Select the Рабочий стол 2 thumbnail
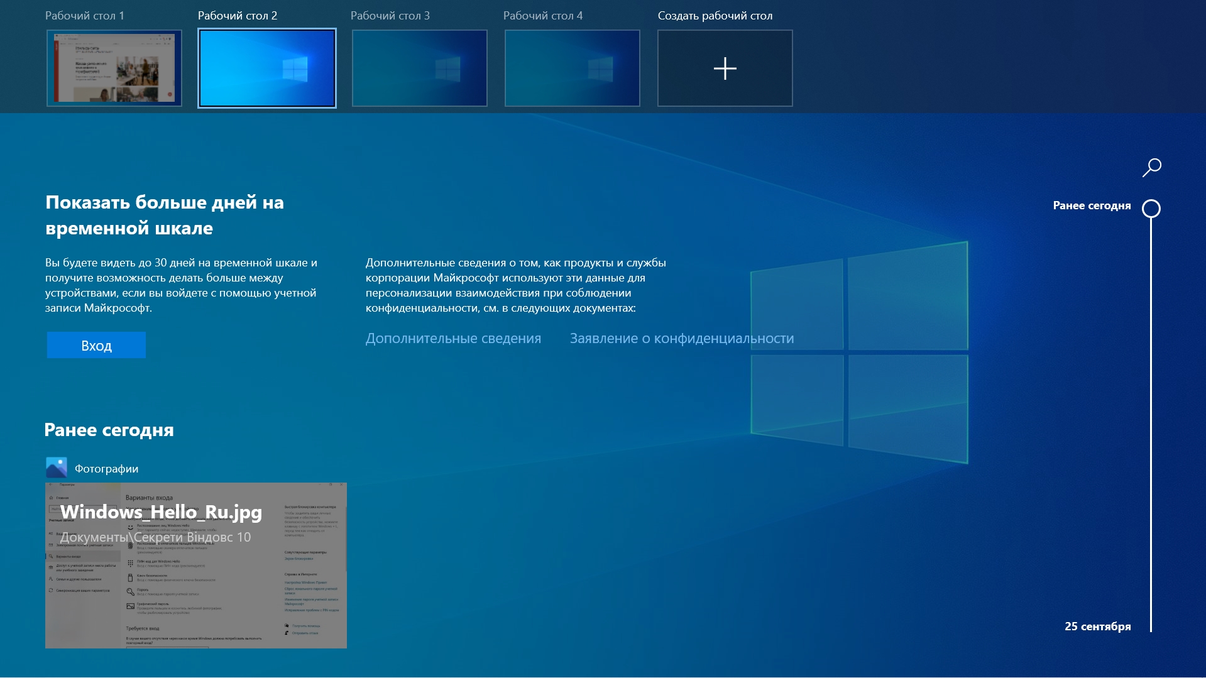 coord(267,68)
